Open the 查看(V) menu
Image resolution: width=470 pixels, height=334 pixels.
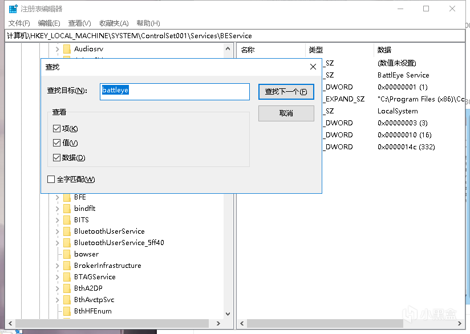(x=79, y=23)
